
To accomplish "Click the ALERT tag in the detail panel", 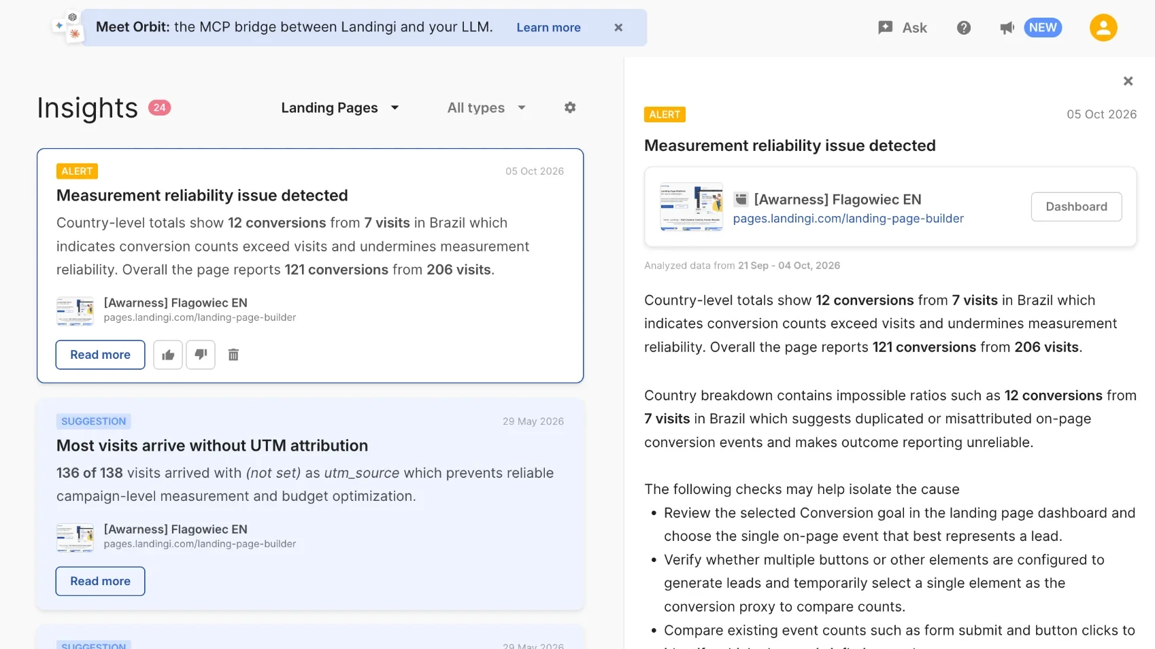I will [665, 115].
